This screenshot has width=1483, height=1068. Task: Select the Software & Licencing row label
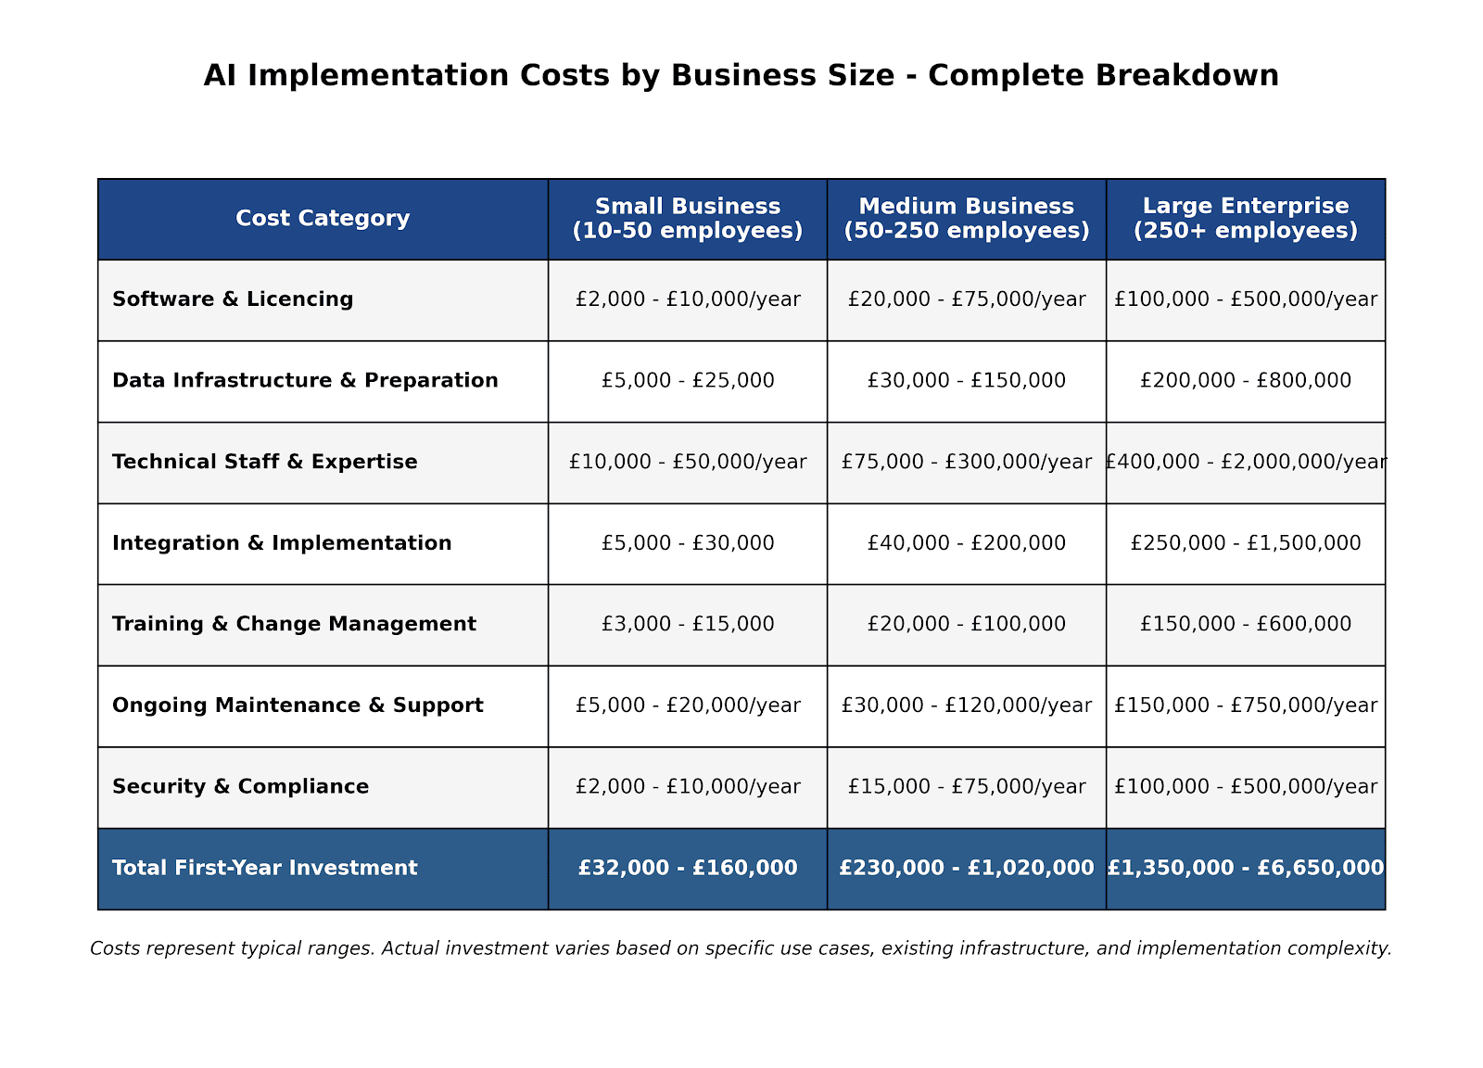pyautogui.click(x=233, y=299)
